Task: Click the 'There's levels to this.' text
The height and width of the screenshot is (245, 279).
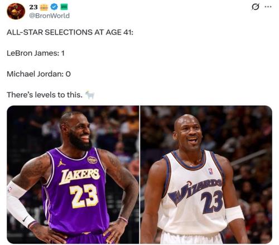Action: coord(45,95)
